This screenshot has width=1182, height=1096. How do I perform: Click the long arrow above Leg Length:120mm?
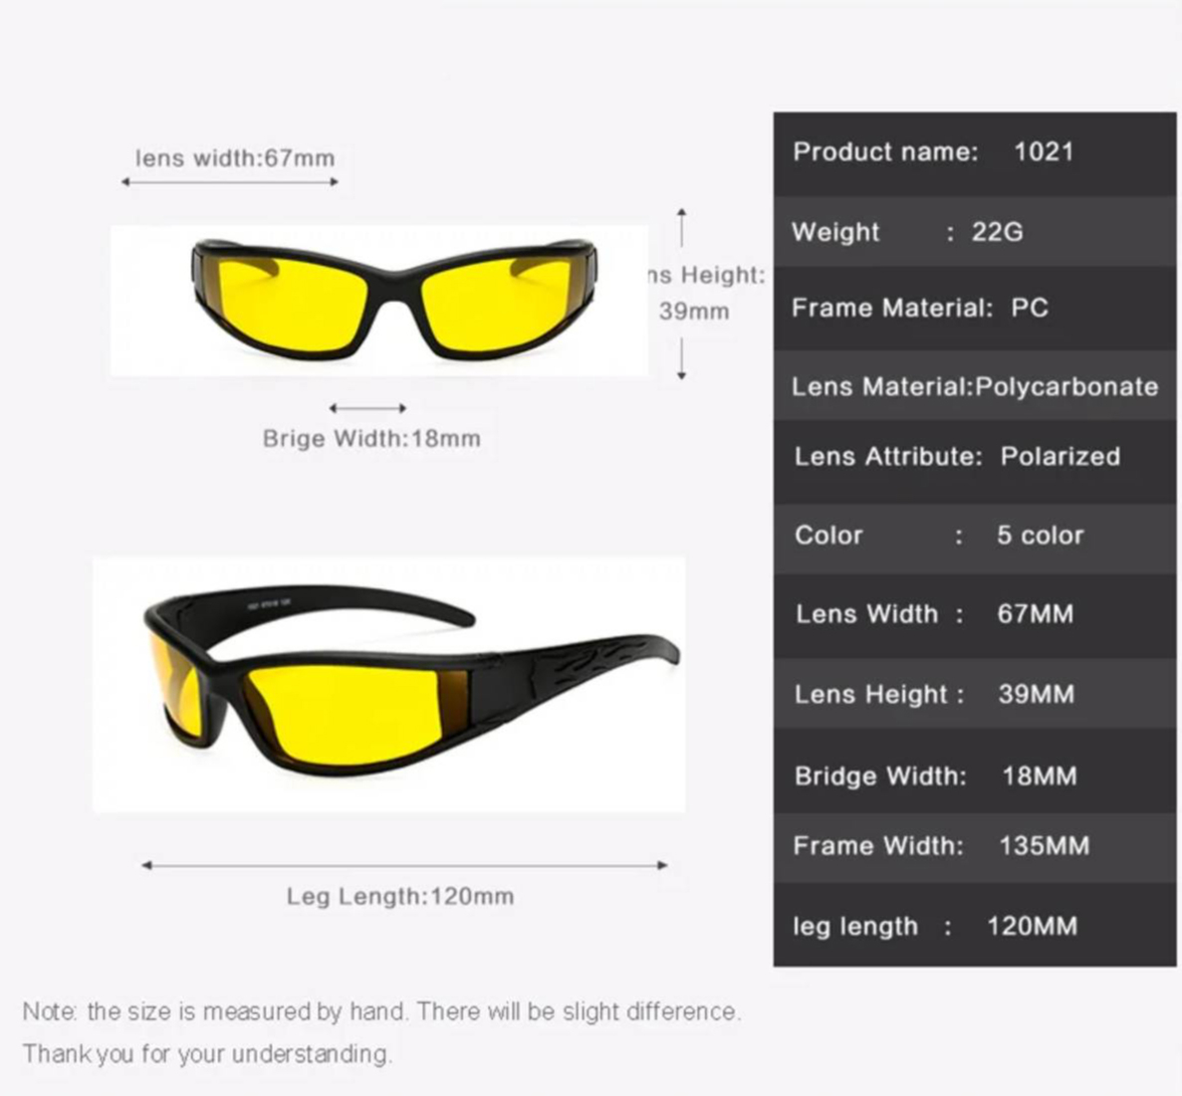click(403, 865)
